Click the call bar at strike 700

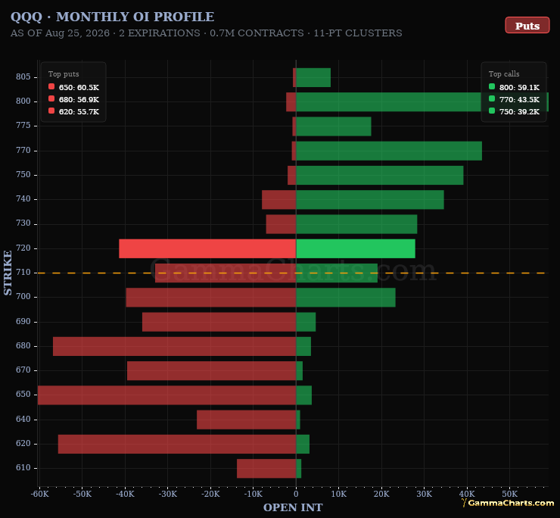coord(346,298)
